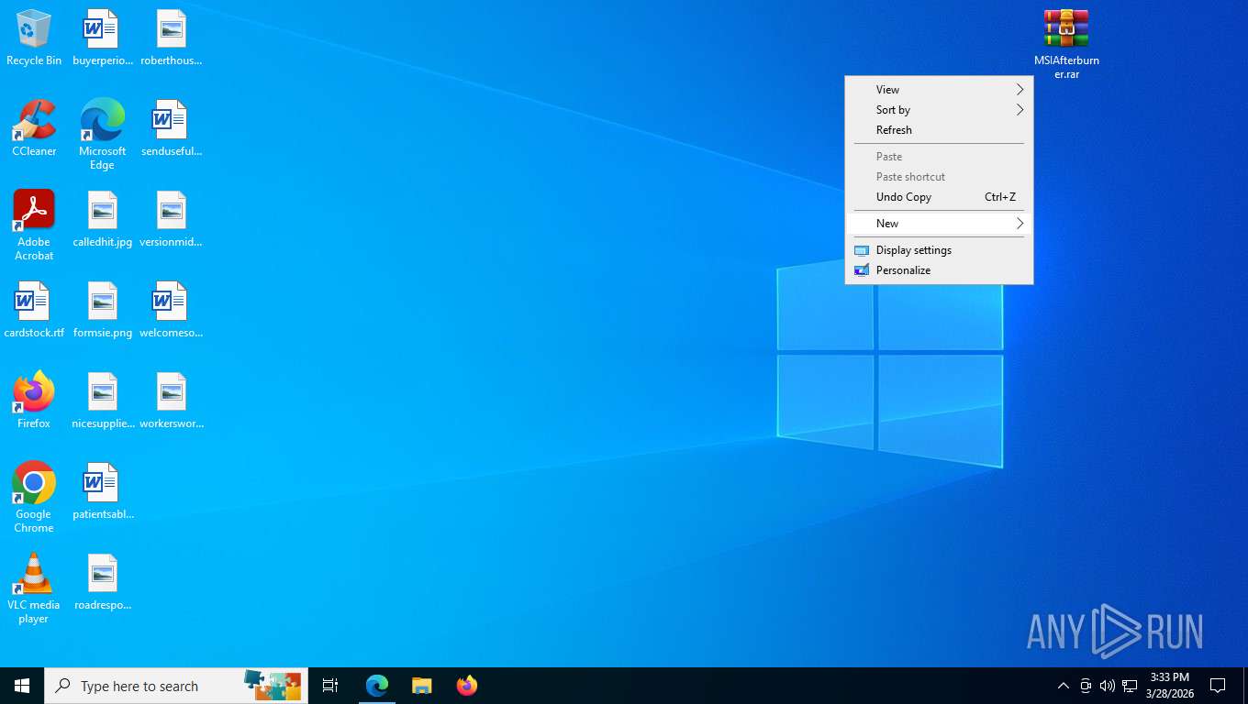Image resolution: width=1248 pixels, height=704 pixels.
Task: Choose Undo Copy in the context menu
Action: click(939, 197)
